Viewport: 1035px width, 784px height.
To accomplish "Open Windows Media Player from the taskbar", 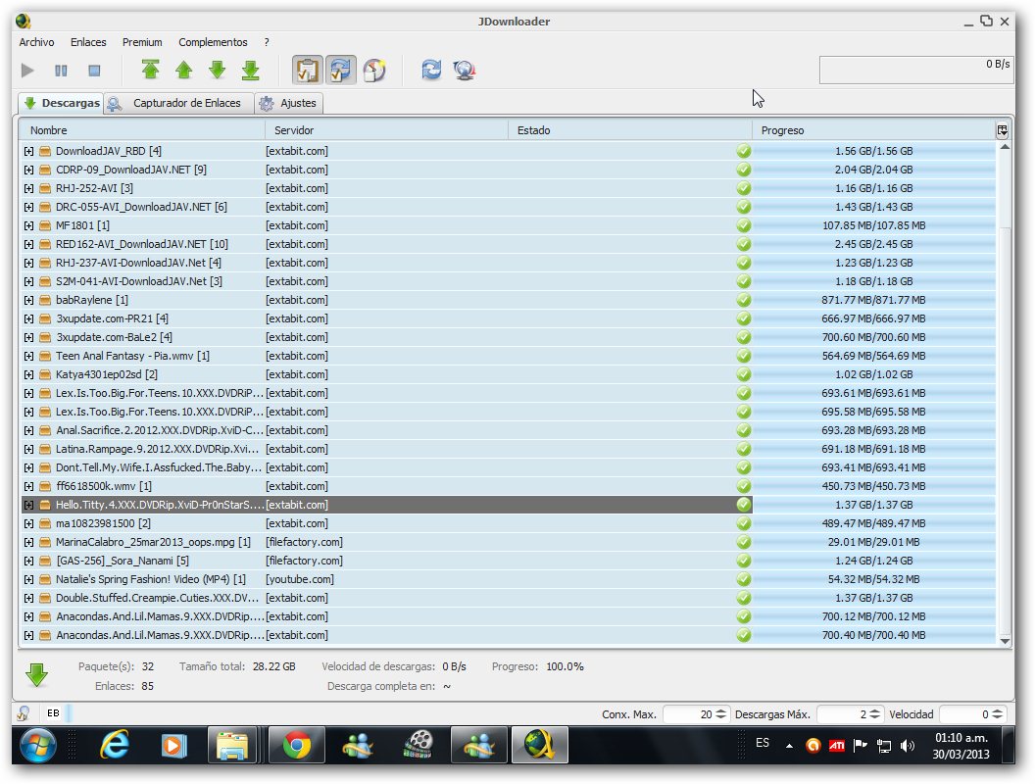I will (173, 746).
